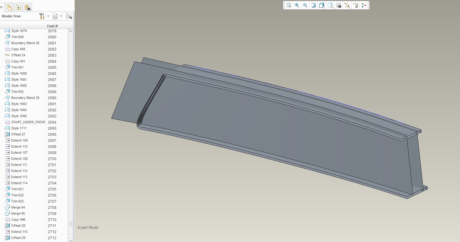The image size is (460, 242).
Task: Click the model tree scrollbar down arrow
Action: (x=70, y=240)
